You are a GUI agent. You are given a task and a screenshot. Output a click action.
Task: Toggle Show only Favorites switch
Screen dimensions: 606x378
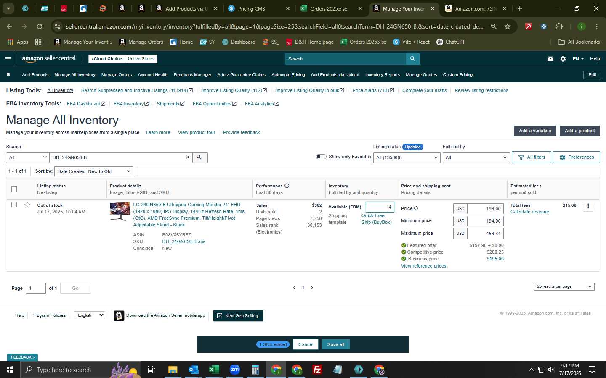[321, 157]
